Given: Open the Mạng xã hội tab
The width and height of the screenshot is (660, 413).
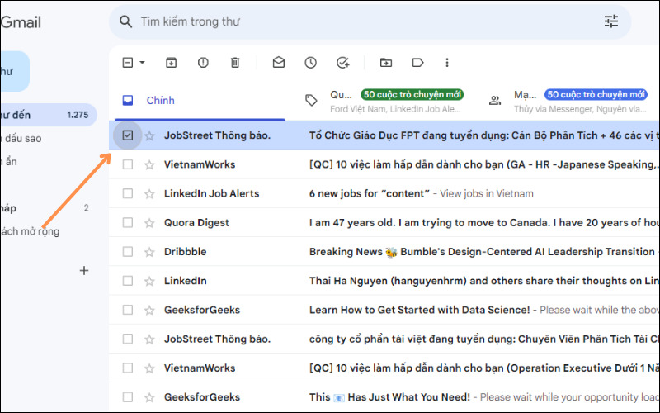Looking at the screenshot, I should click(x=570, y=101).
